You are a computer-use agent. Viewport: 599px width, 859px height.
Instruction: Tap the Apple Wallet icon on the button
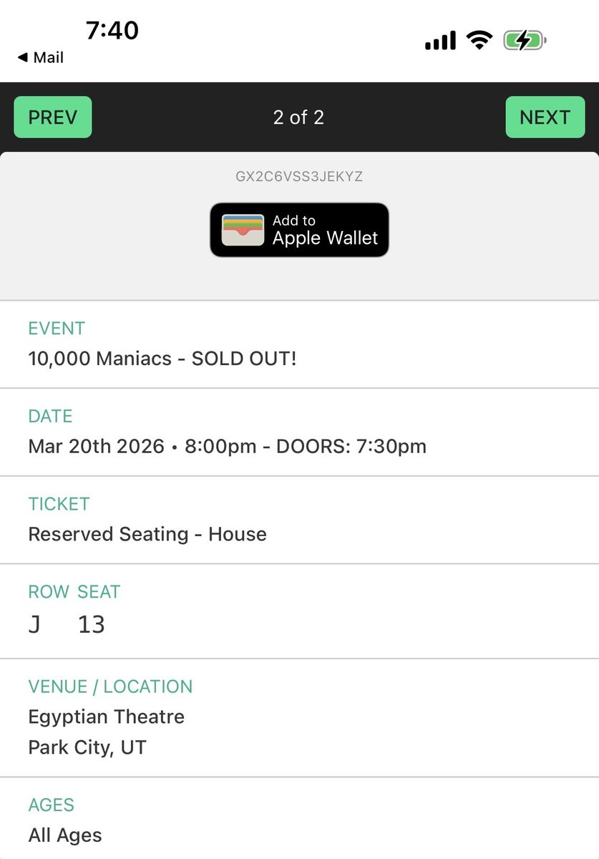point(243,230)
